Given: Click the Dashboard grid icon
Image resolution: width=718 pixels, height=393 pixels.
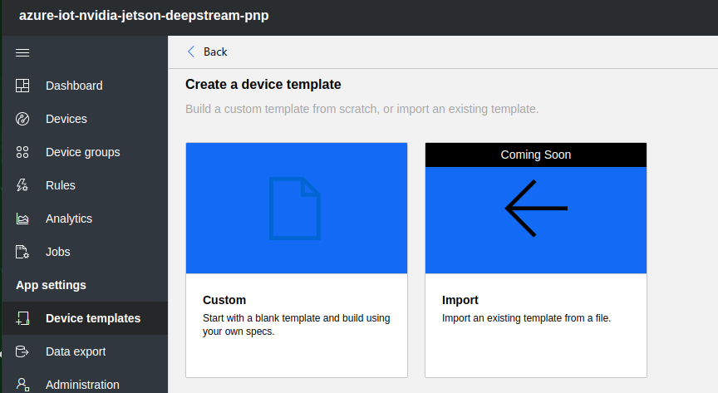Looking at the screenshot, I should point(22,86).
